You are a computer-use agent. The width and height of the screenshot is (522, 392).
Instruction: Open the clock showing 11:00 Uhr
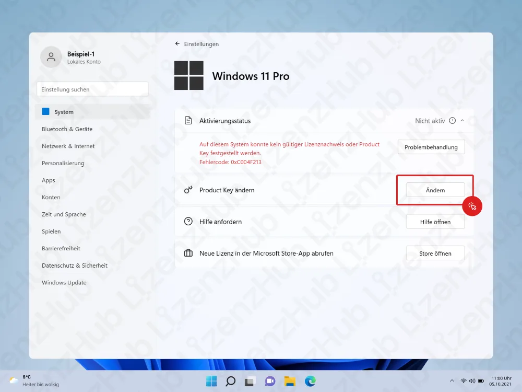501,381
